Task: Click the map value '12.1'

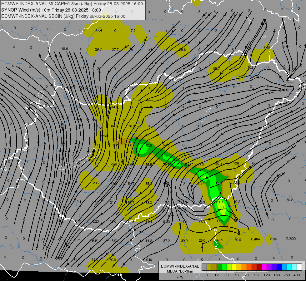Action: click(78, 202)
